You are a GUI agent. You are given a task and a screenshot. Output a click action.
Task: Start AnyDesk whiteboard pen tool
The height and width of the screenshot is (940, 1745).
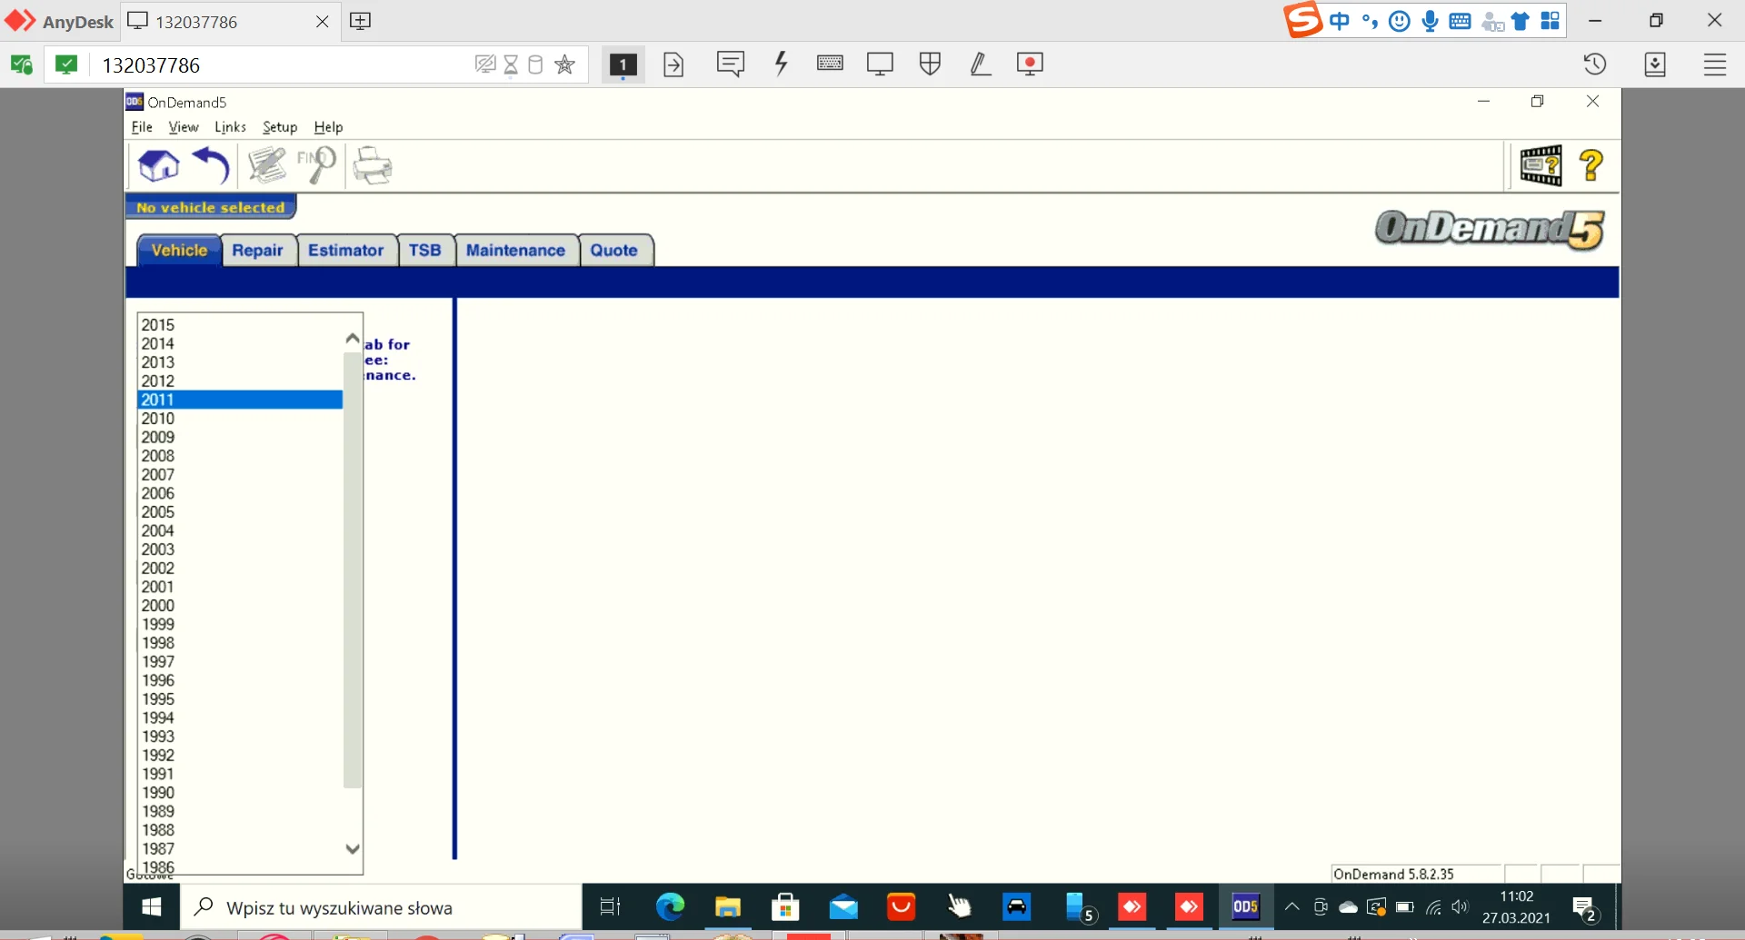pos(980,64)
